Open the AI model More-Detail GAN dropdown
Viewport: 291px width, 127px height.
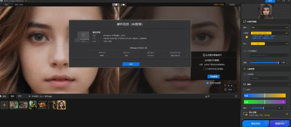pyautogui.click(x=269, y=33)
